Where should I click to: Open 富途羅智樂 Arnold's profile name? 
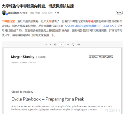pos(18,13)
